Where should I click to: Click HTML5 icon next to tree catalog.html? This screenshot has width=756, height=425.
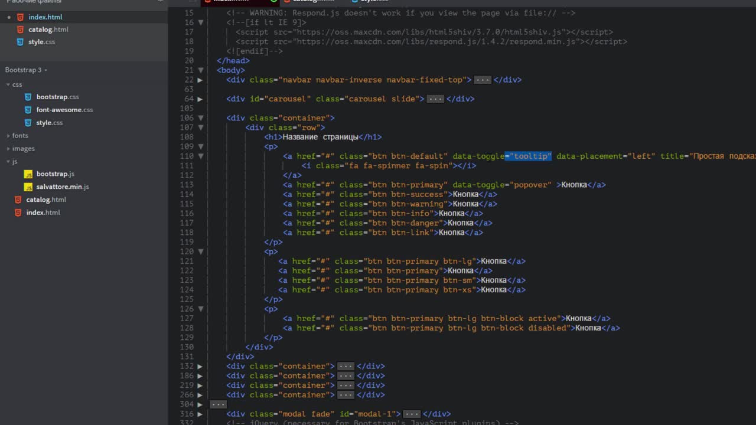[18, 200]
